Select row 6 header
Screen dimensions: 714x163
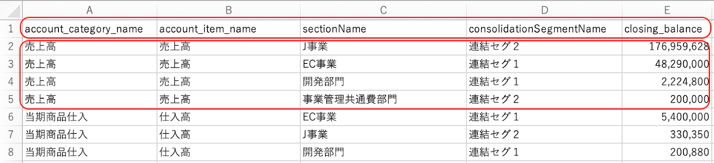coord(11,117)
